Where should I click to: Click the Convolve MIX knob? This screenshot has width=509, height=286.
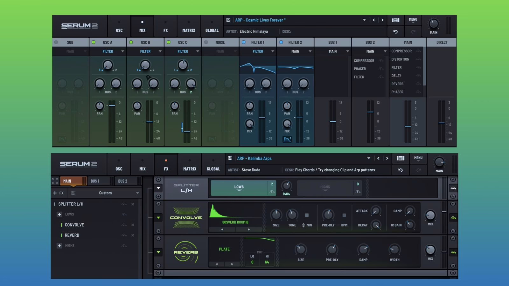tap(430, 215)
